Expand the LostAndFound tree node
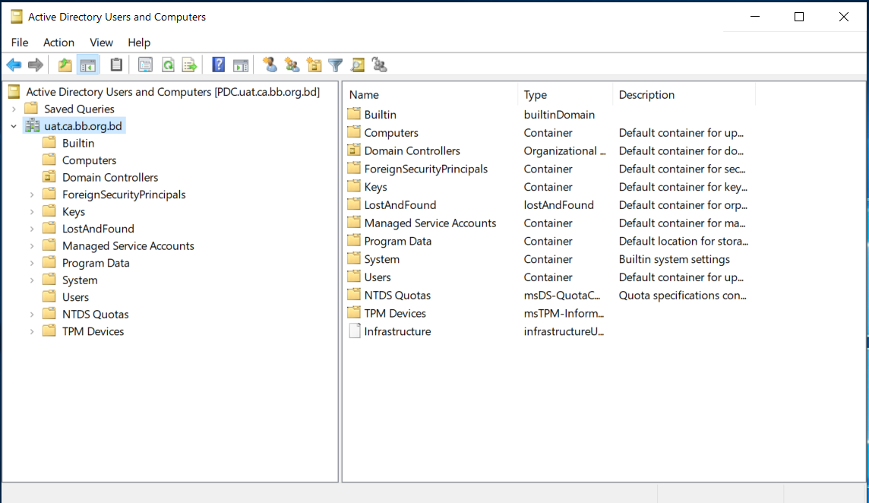 tap(32, 229)
